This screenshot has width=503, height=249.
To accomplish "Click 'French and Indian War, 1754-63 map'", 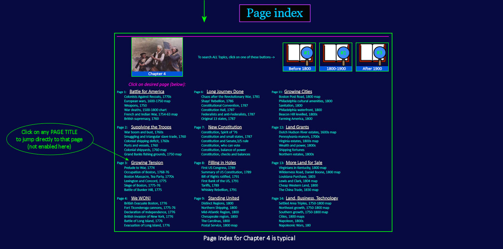I will [x=151, y=115].
